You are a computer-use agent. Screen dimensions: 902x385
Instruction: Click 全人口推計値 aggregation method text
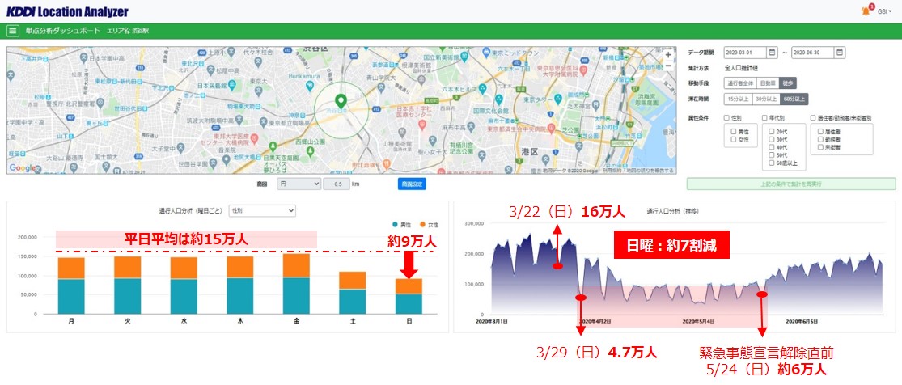click(x=740, y=68)
